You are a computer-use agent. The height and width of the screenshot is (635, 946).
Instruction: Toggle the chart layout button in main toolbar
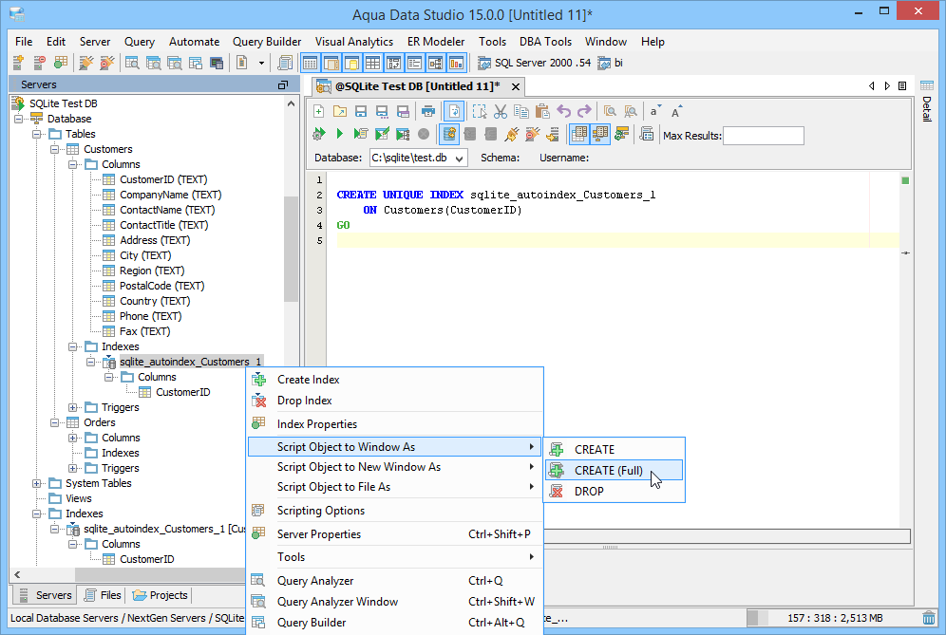click(x=457, y=63)
